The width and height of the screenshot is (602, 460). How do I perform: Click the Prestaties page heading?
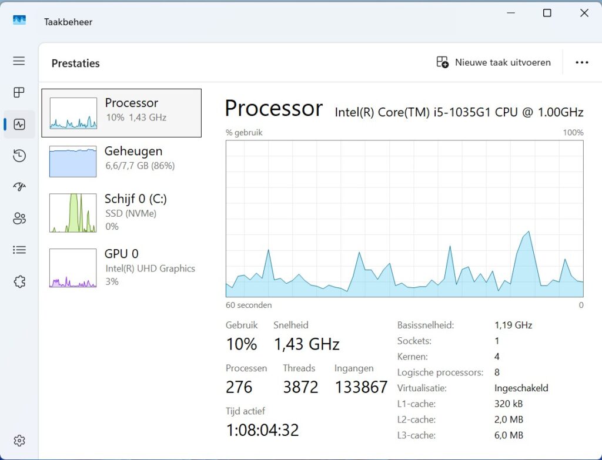pyautogui.click(x=76, y=63)
